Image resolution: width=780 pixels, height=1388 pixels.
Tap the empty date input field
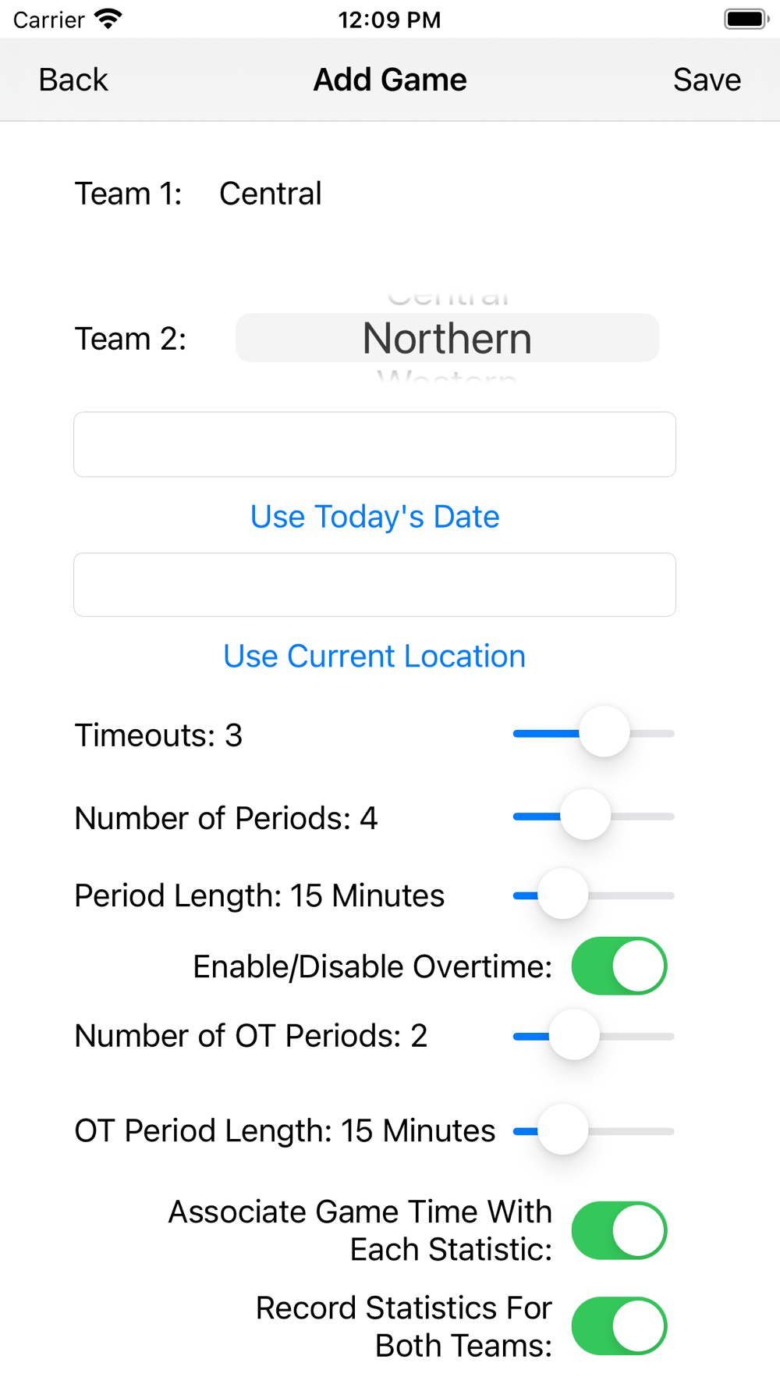pyautogui.click(x=374, y=444)
